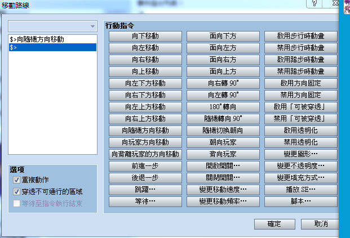Add the 朝向玩家 command

coord(223,142)
